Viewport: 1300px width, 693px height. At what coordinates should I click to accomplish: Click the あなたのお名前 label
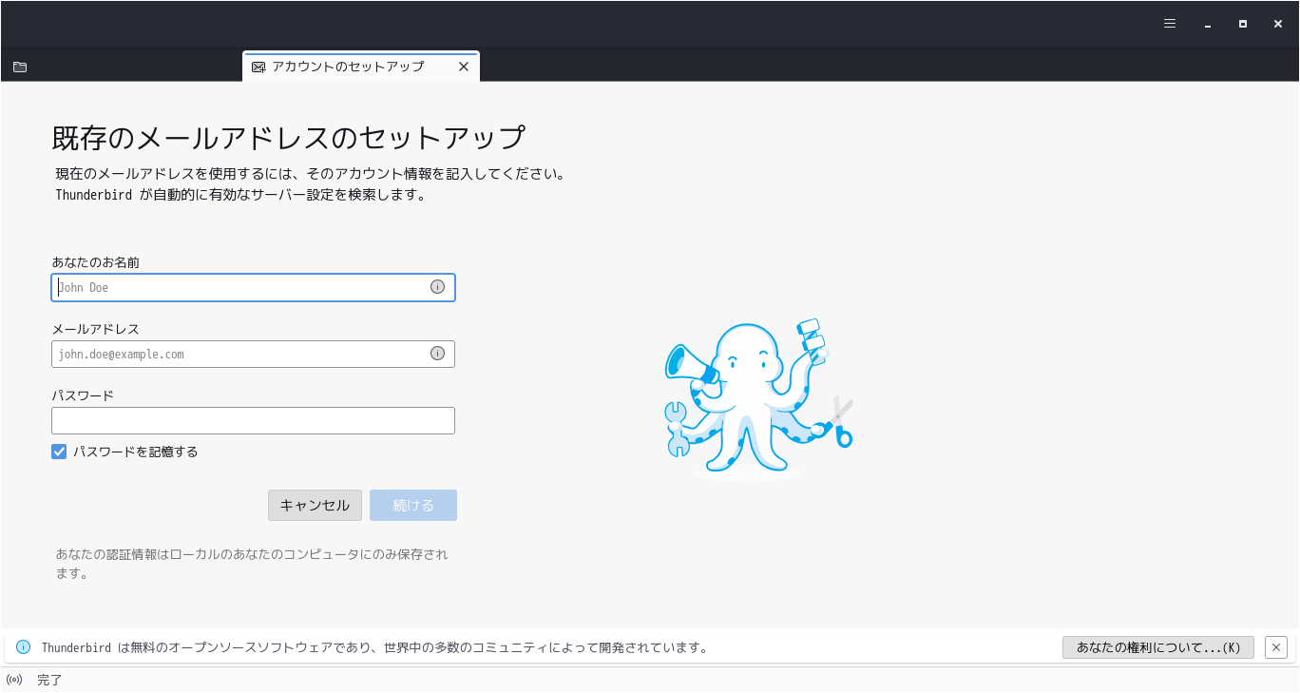pyautogui.click(x=96, y=261)
